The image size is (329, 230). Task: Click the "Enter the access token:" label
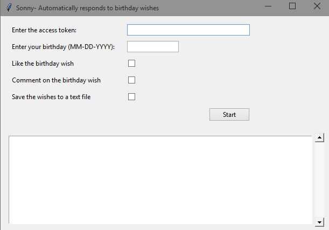[44, 30]
